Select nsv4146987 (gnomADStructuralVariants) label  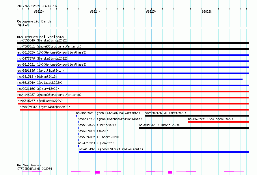click(49, 95)
